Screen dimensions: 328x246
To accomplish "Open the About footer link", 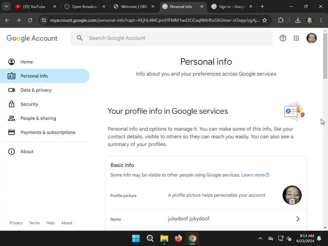I will tap(67, 223).
